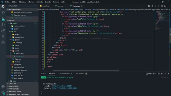Open the Network 192.168 address link
Viewport: 171px width, 96px height.
click(65, 88)
